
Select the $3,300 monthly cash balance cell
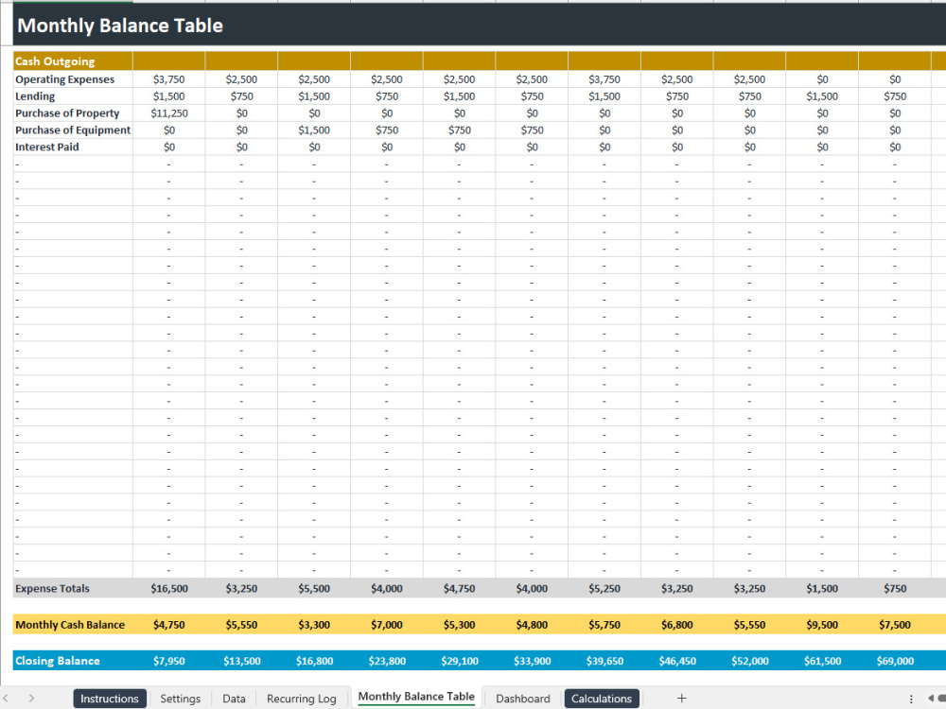314,625
